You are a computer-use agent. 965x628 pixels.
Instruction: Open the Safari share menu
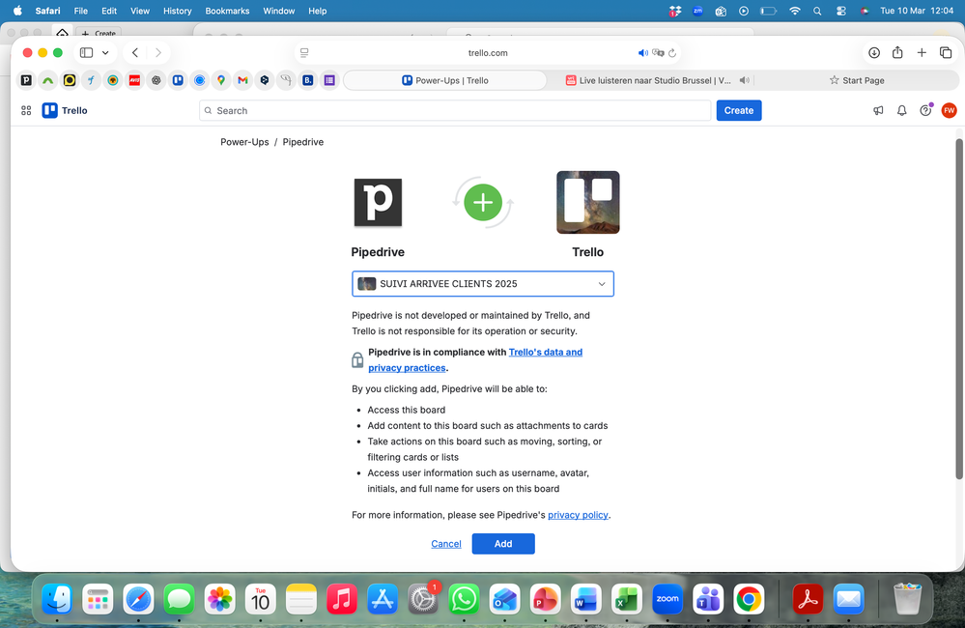click(x=897, y=53)
